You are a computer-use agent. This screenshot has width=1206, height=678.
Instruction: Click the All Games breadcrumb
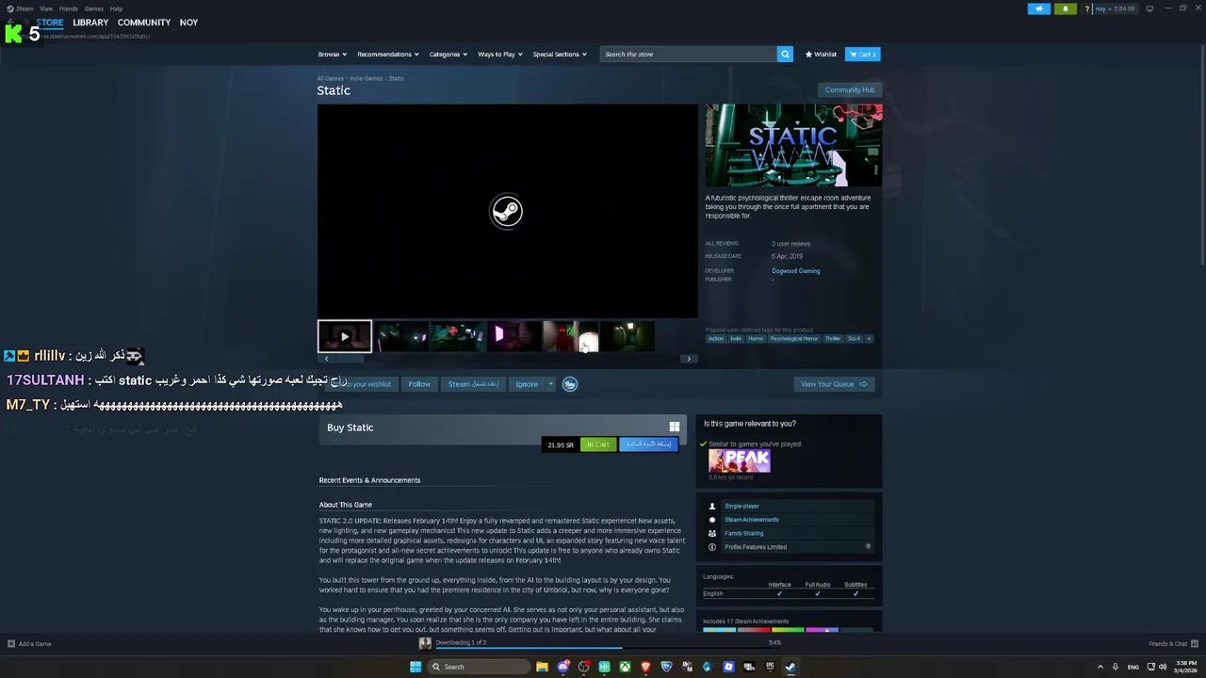(330, 78)
